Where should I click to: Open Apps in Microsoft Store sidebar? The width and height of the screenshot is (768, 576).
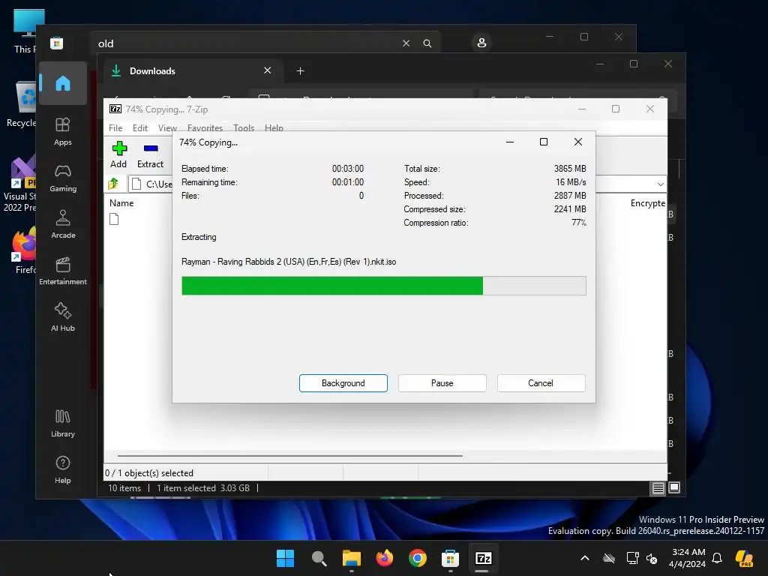click(x=63, y=131)
